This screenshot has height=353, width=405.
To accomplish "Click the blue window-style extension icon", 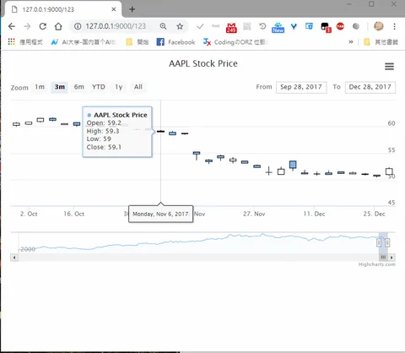I will point(309,26).
